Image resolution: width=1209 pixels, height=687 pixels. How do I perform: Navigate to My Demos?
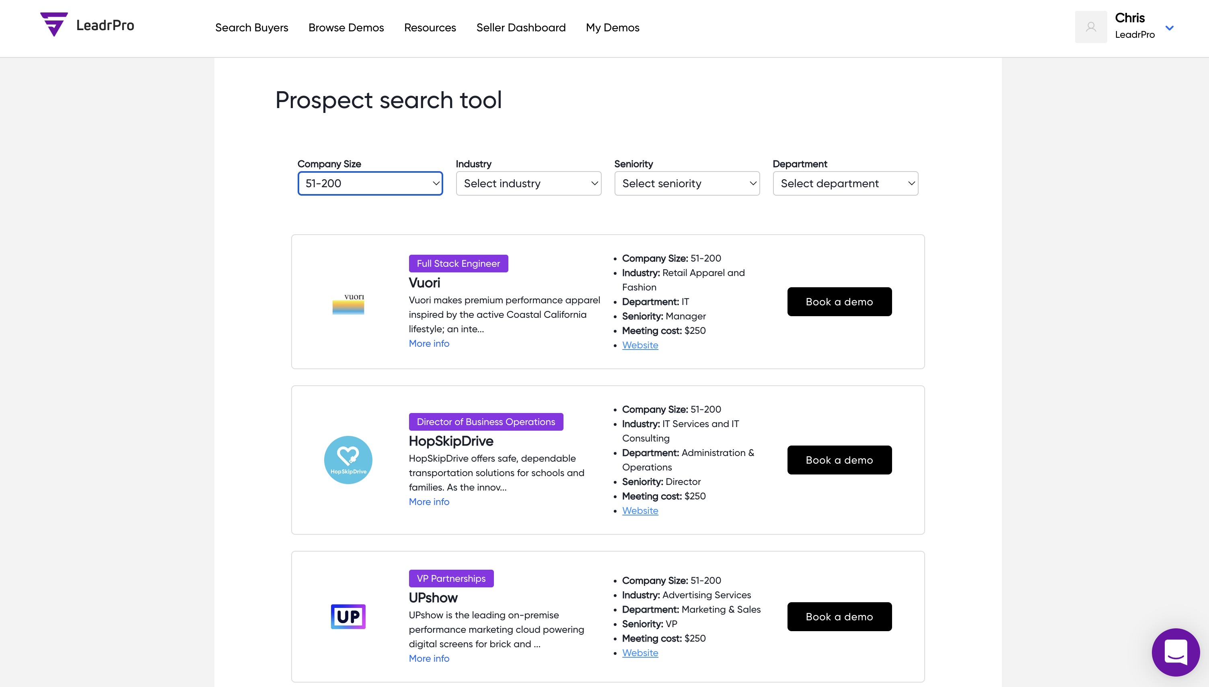(613, 28)
